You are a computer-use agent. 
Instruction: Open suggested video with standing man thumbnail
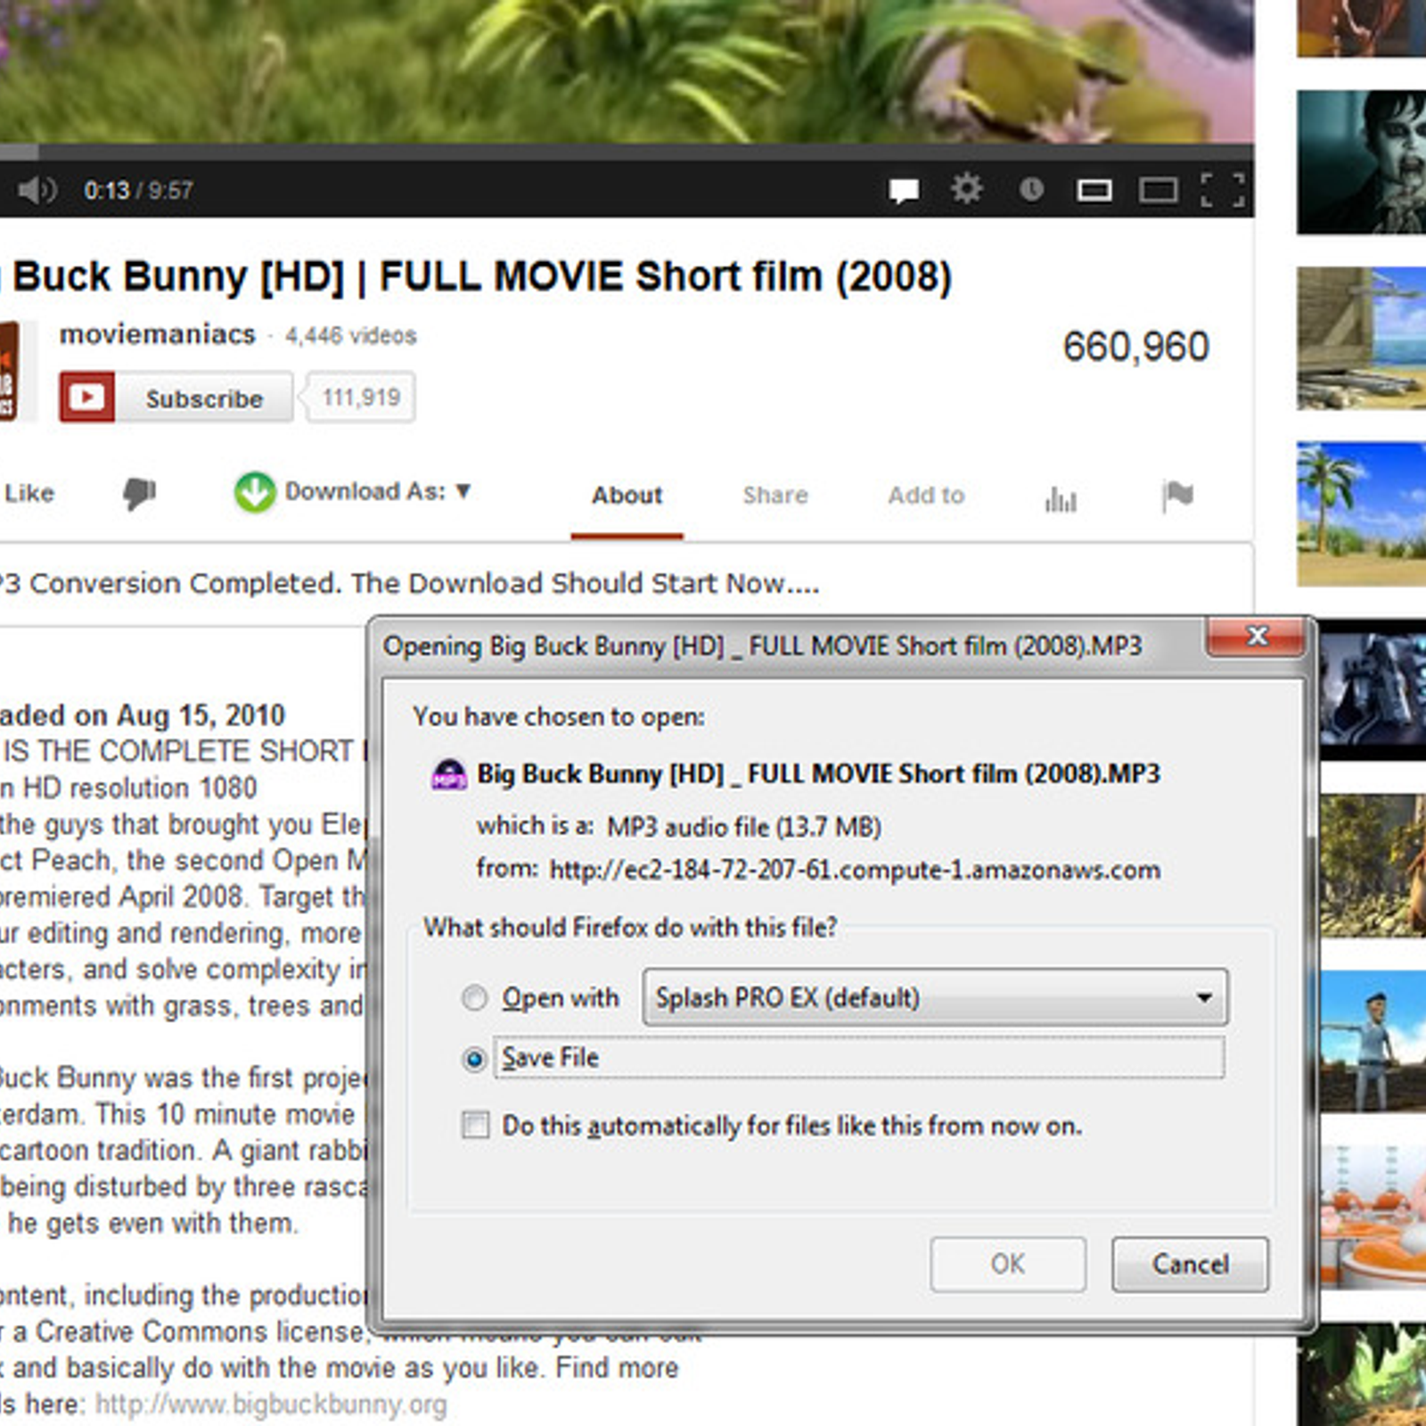[x=1373, y=1041]
